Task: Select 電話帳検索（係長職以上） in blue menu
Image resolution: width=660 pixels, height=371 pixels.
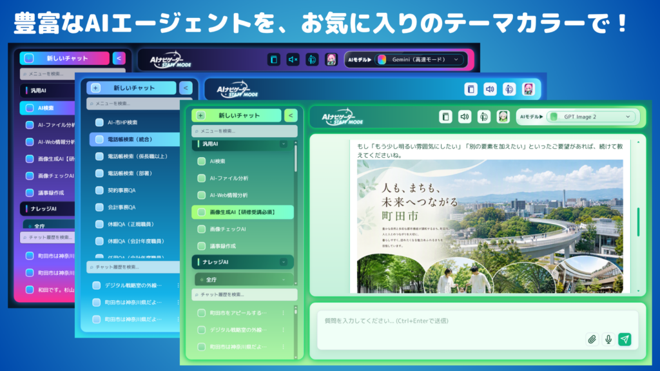Action: 135,156
